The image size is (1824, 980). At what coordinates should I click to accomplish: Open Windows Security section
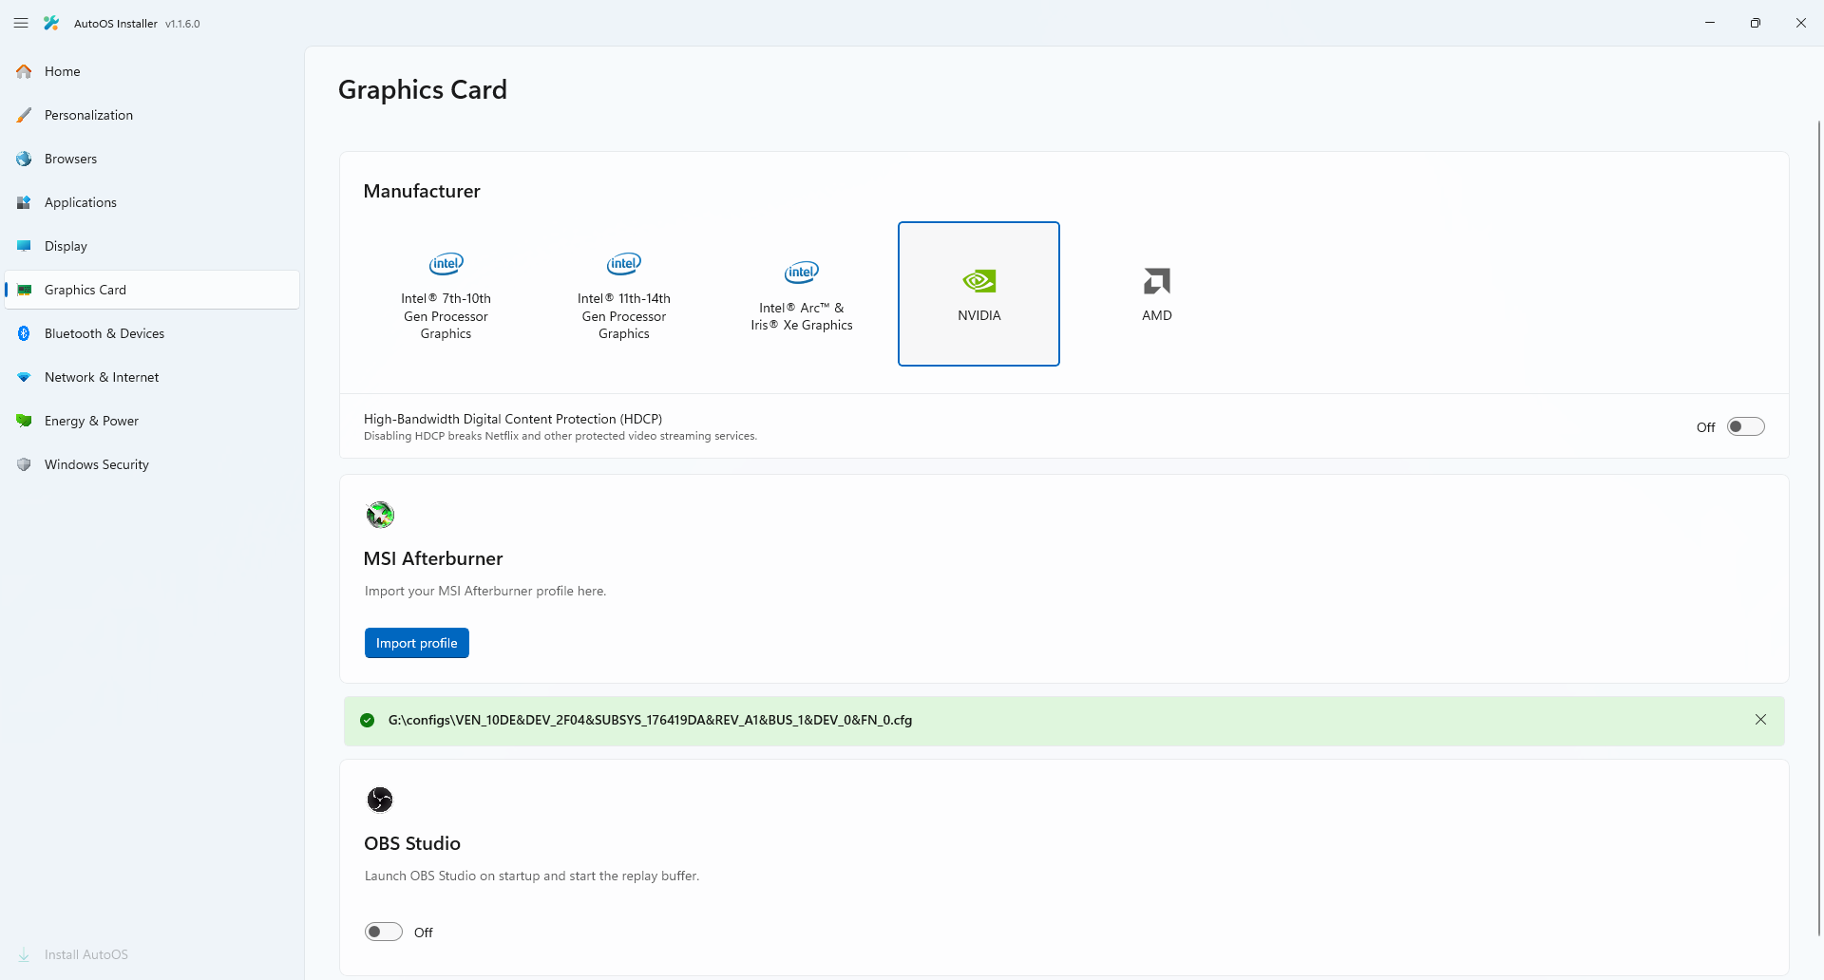(x=152, y=464)
